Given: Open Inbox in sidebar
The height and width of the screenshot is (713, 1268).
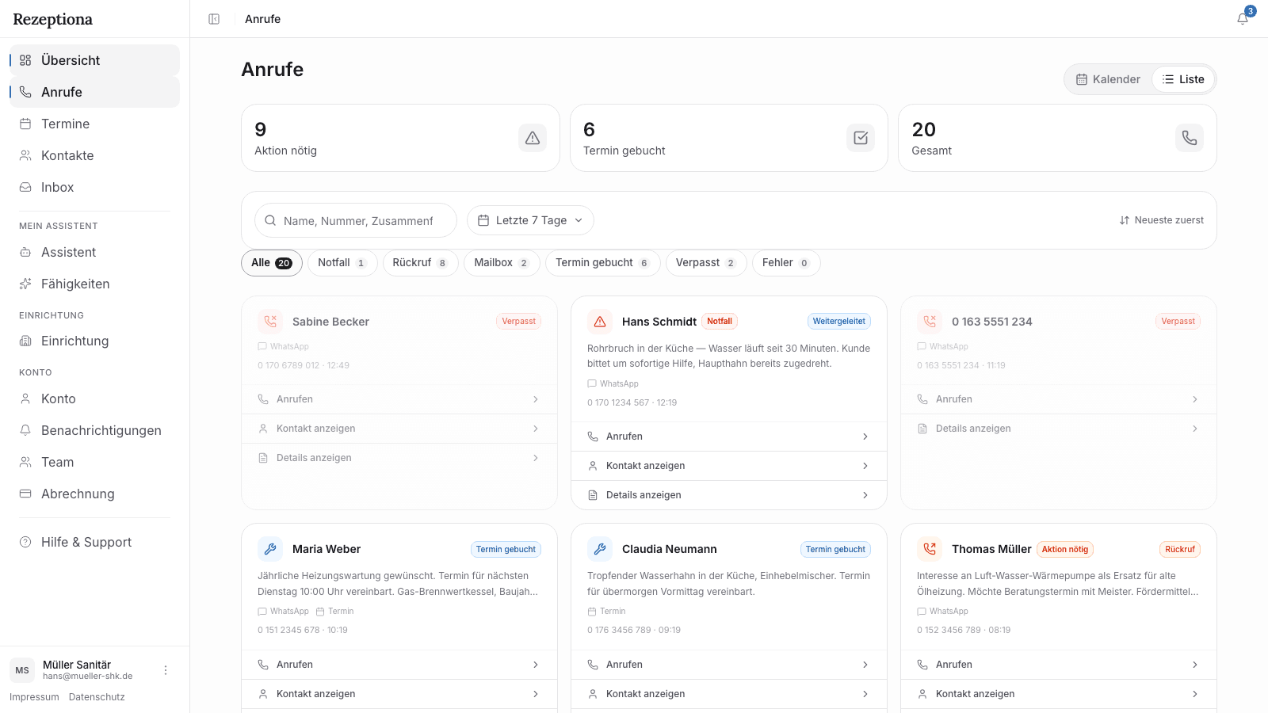Looking at the screenshot, I should [x=94, y=187].
